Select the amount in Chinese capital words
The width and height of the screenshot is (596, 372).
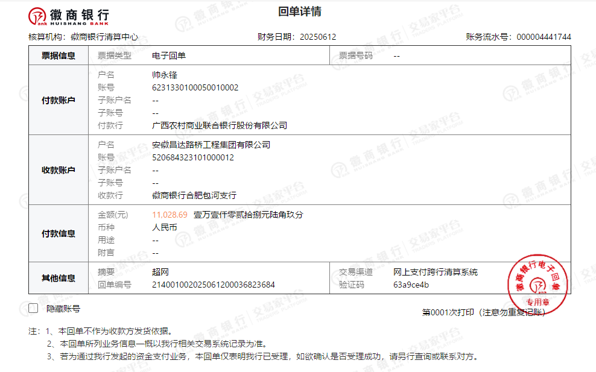pos(248,215)
